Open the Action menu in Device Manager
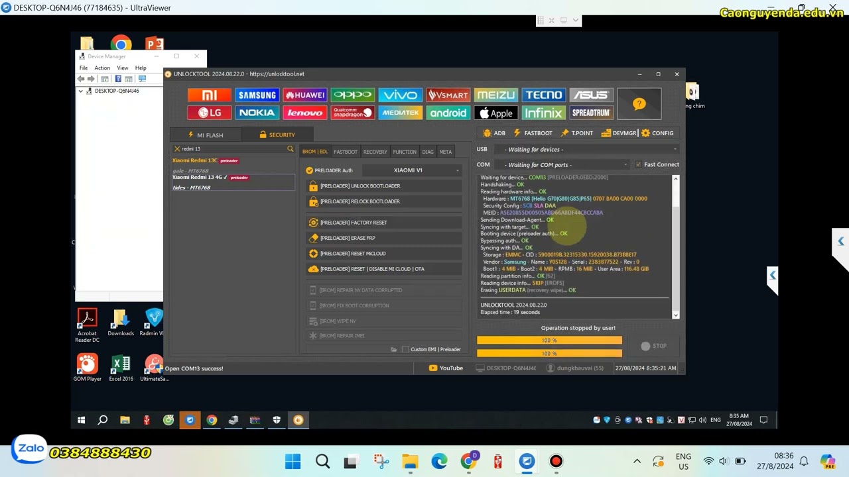Image resolution: width=849 pixels, height=477 pixels. click(x=102, y=68)
